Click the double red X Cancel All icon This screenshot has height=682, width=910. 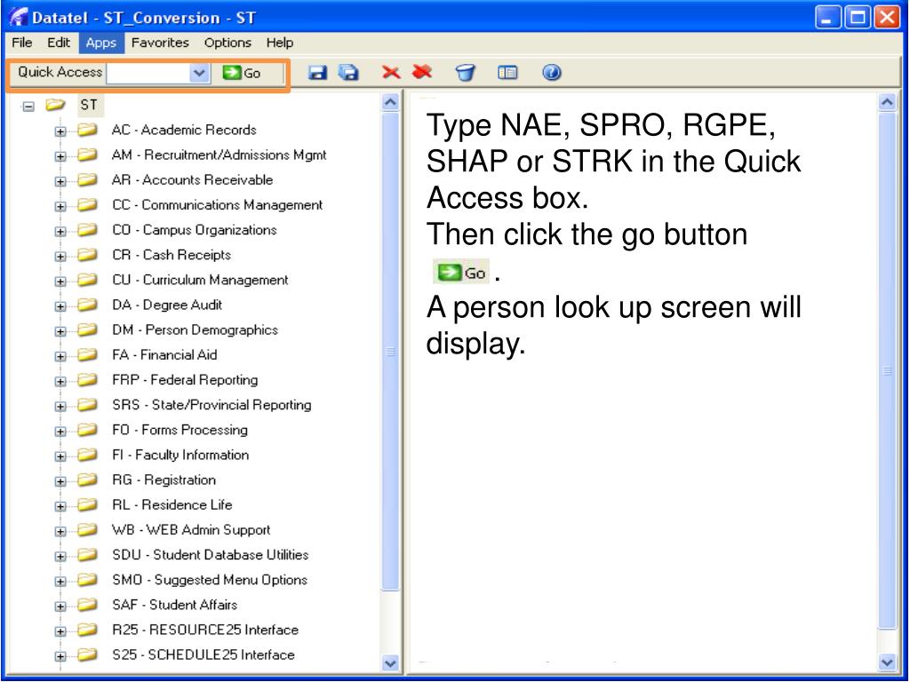pos(422,72)
